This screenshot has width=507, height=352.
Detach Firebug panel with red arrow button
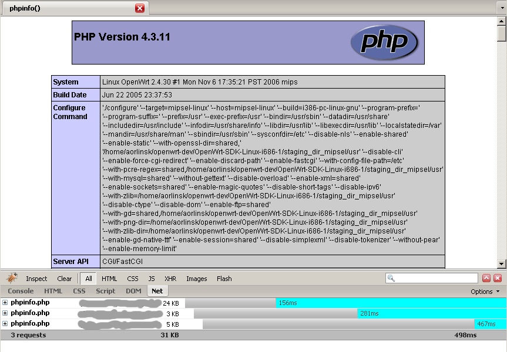click(486, 279)
